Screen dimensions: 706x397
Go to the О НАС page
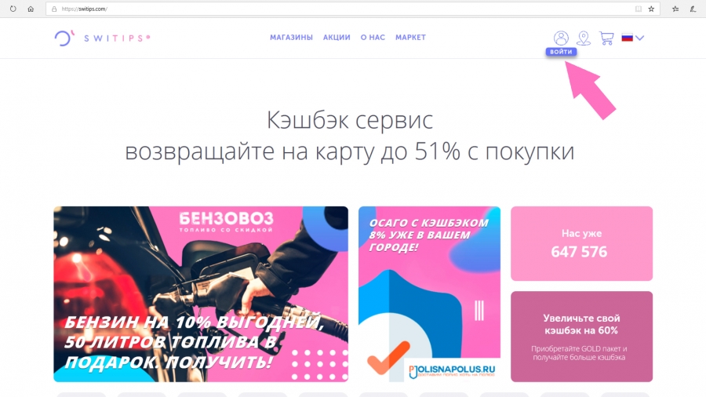(x=373, y=38)
